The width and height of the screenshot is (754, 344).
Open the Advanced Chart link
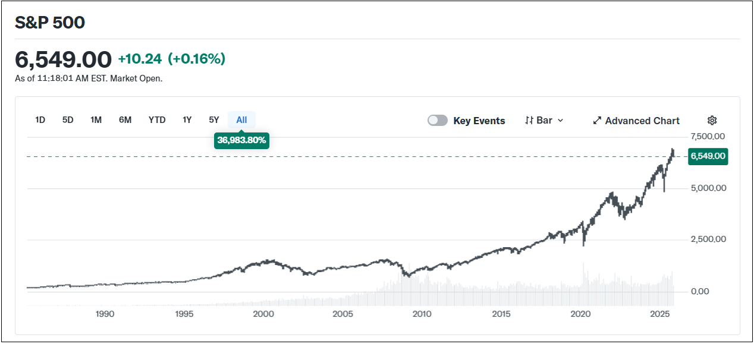pyautogui.click(x=642, y=121)
